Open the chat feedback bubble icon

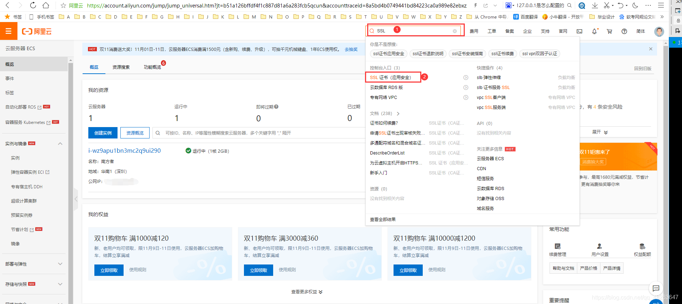[x=656, y=288]
